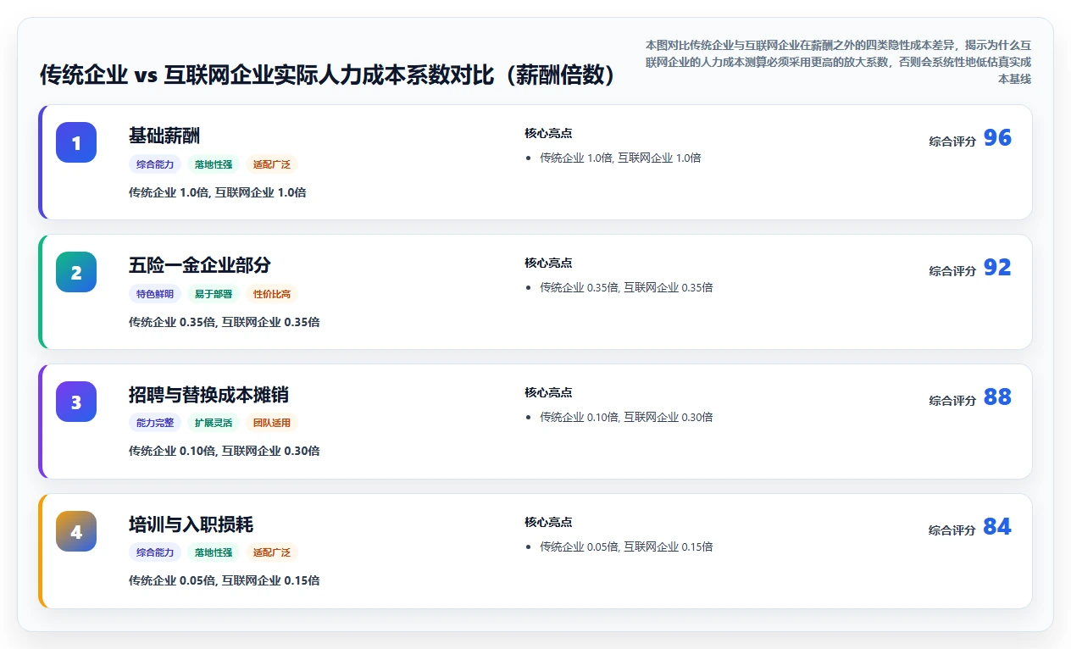Click the 综合能力 tag under 培训与入职损耗
This screenshot has width=1071, height=649.
(x=155, y=552)
